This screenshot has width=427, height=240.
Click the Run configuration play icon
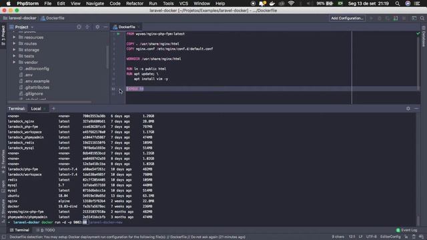[371, 18]
